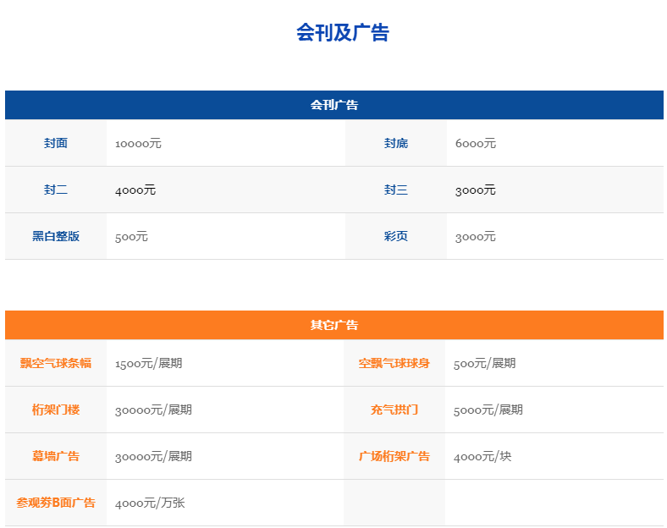
Task: Click the 参观券B面广告 label
Action: click(x=56, y=503)
